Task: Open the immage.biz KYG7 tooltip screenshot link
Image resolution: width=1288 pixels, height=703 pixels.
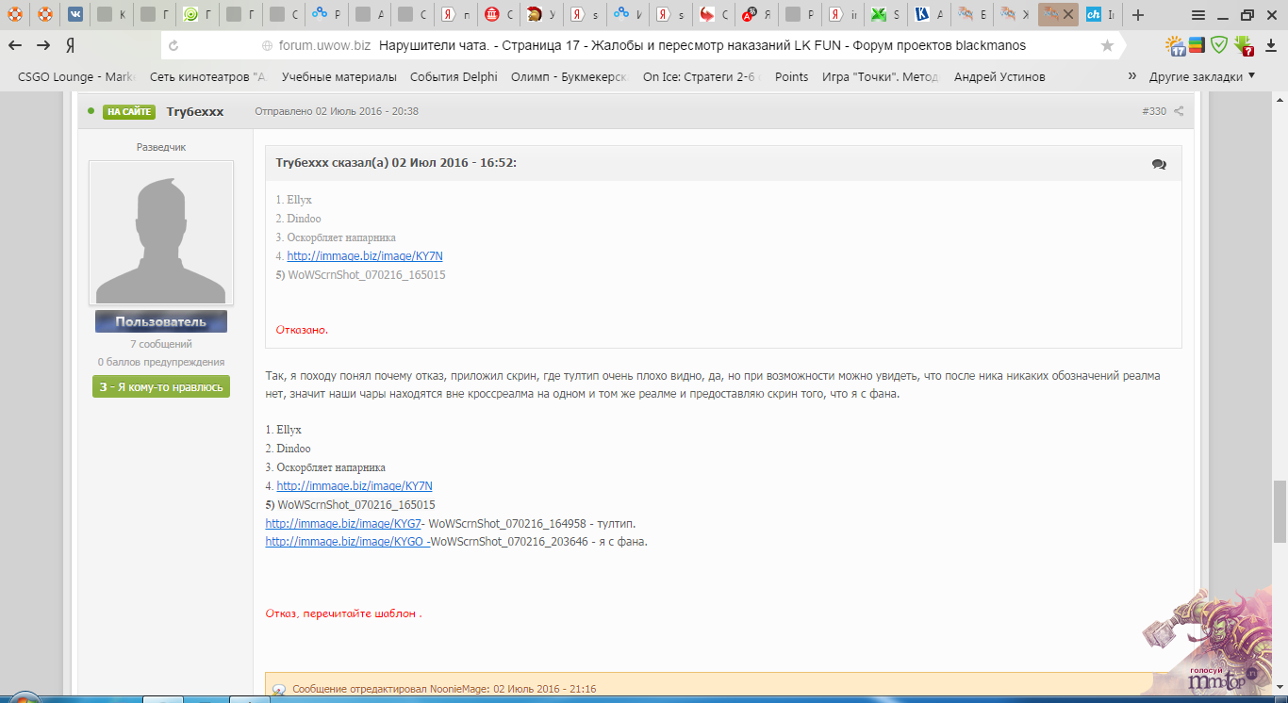Action: [x=343, y=523]
